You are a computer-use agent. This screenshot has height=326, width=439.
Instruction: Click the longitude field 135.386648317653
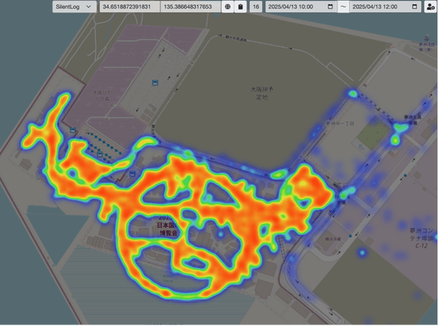tap(190, 7)
